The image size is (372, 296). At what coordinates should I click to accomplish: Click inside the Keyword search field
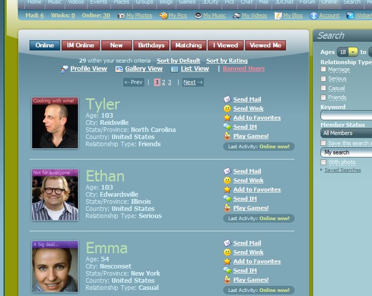[347, 116]
